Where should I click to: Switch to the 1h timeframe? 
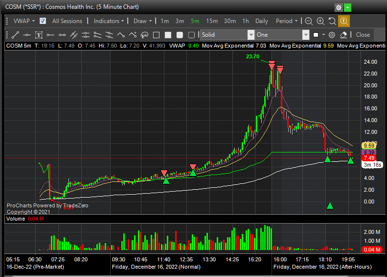pyautogui.click(x=246, y=21)
